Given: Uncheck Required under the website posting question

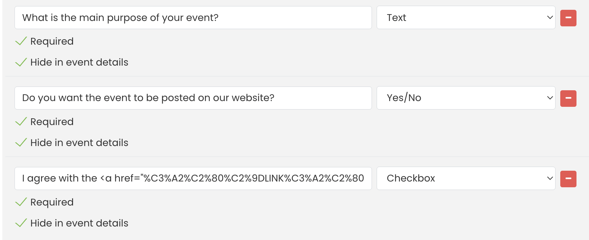Looking at the screenshot, I should 44,122.
